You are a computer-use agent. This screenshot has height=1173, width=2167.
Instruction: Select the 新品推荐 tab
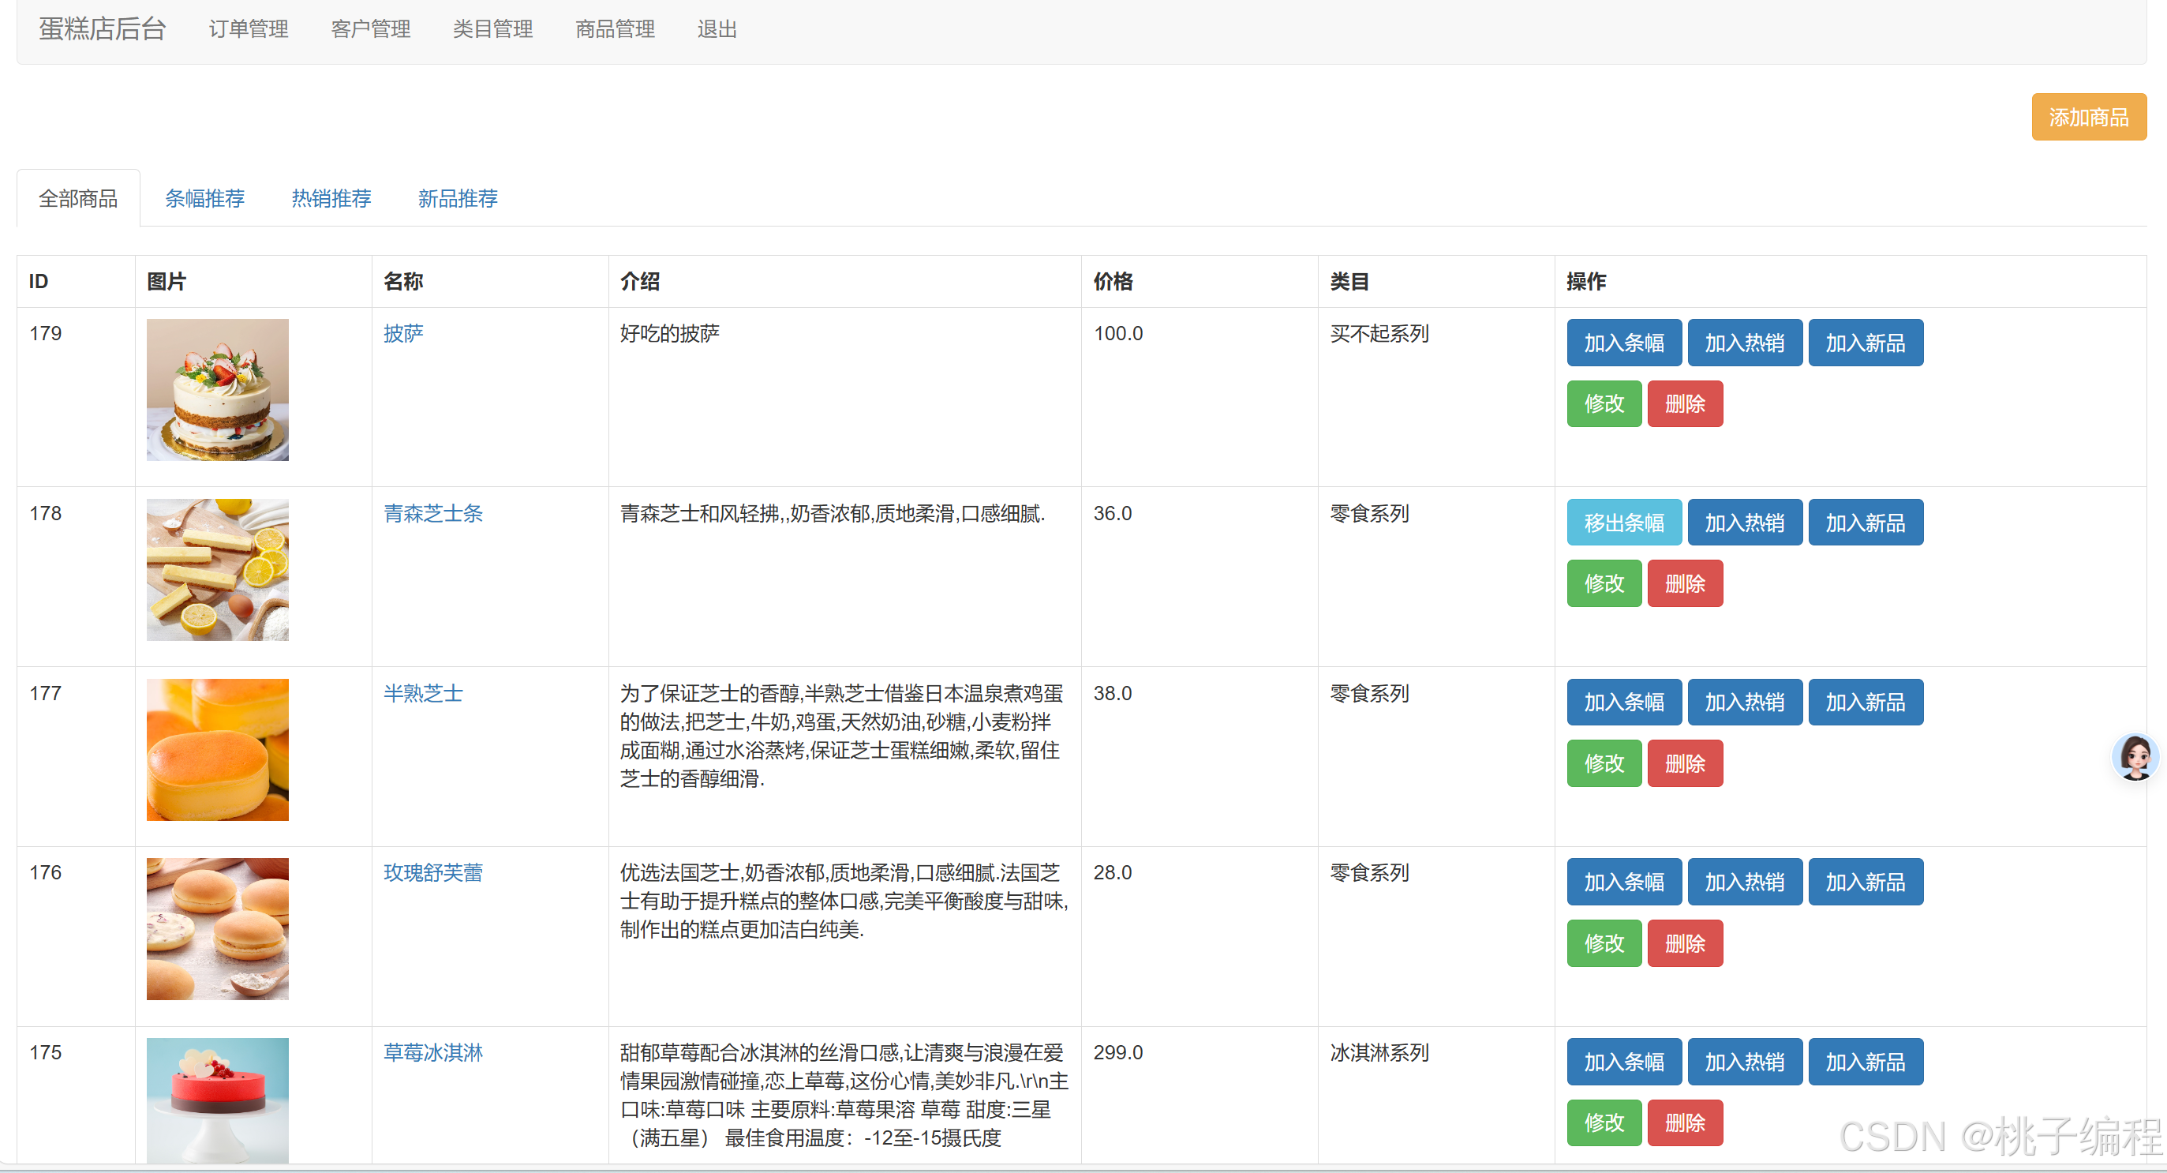(458, 199)
